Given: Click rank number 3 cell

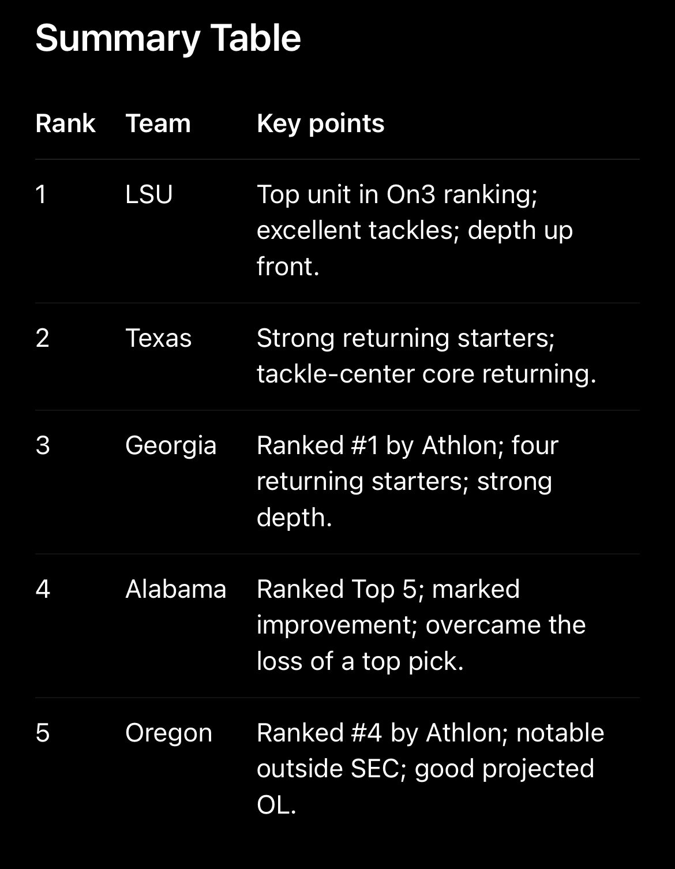Looking at the screenshot, I should 42,445.
